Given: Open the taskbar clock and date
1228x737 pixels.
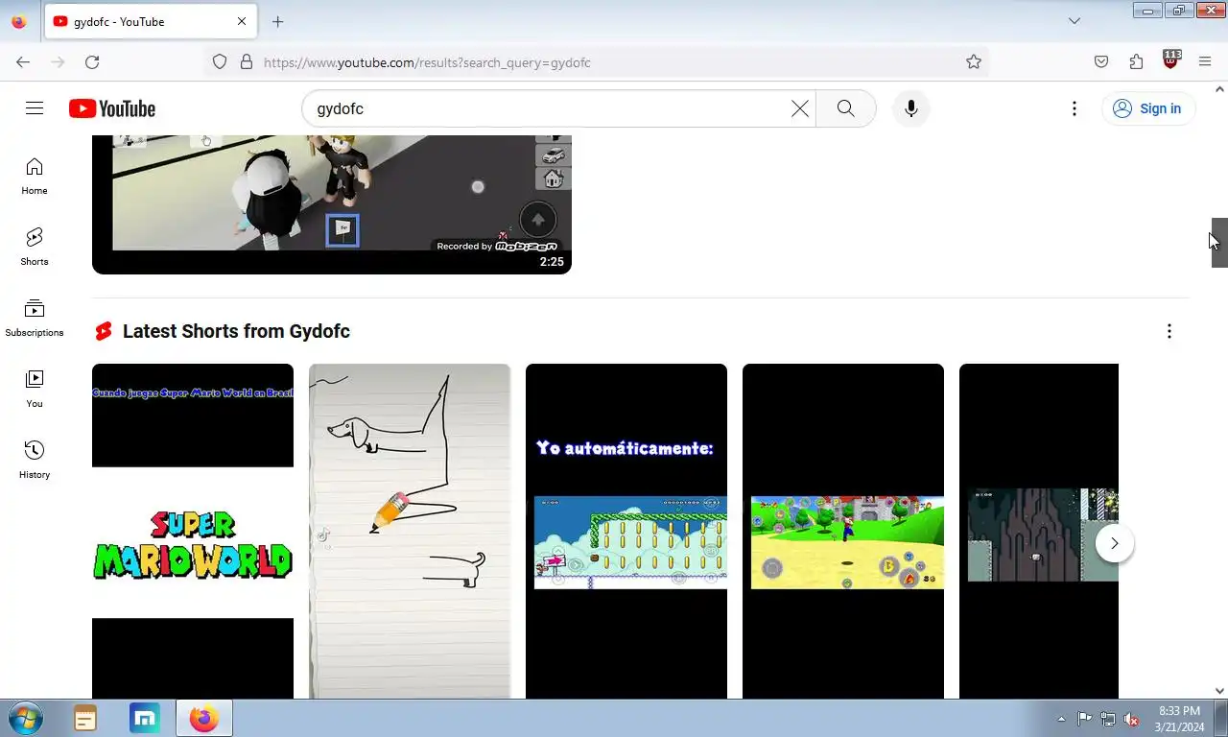Looking at the screenshot, I should coord(1179,719).
